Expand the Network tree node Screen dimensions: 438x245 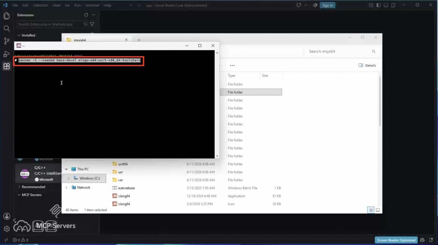coord(66,188)
